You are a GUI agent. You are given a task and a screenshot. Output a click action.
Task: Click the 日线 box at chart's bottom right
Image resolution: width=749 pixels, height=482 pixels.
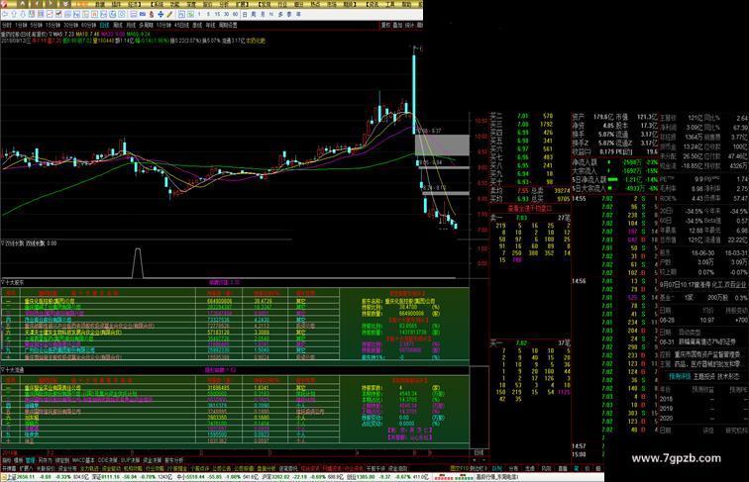click(480, 452)
